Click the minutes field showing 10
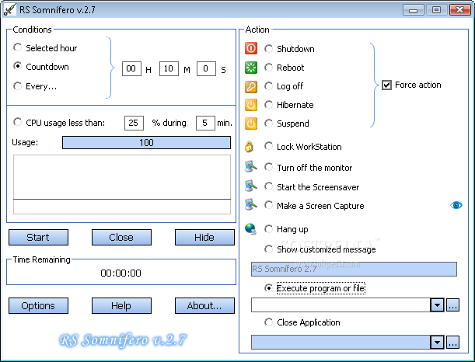Screen dimensions: 475x362 point(169,68)
